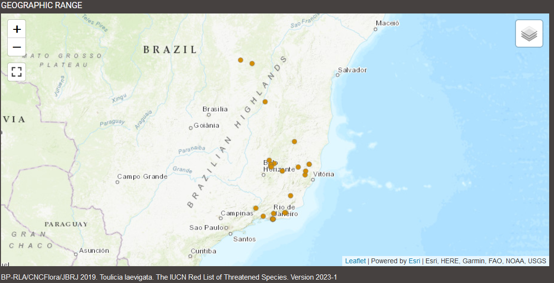The width and height of the screenshot is (554, 283).
Task: Click the Brasília city label
Action: (x=215, y=109)
